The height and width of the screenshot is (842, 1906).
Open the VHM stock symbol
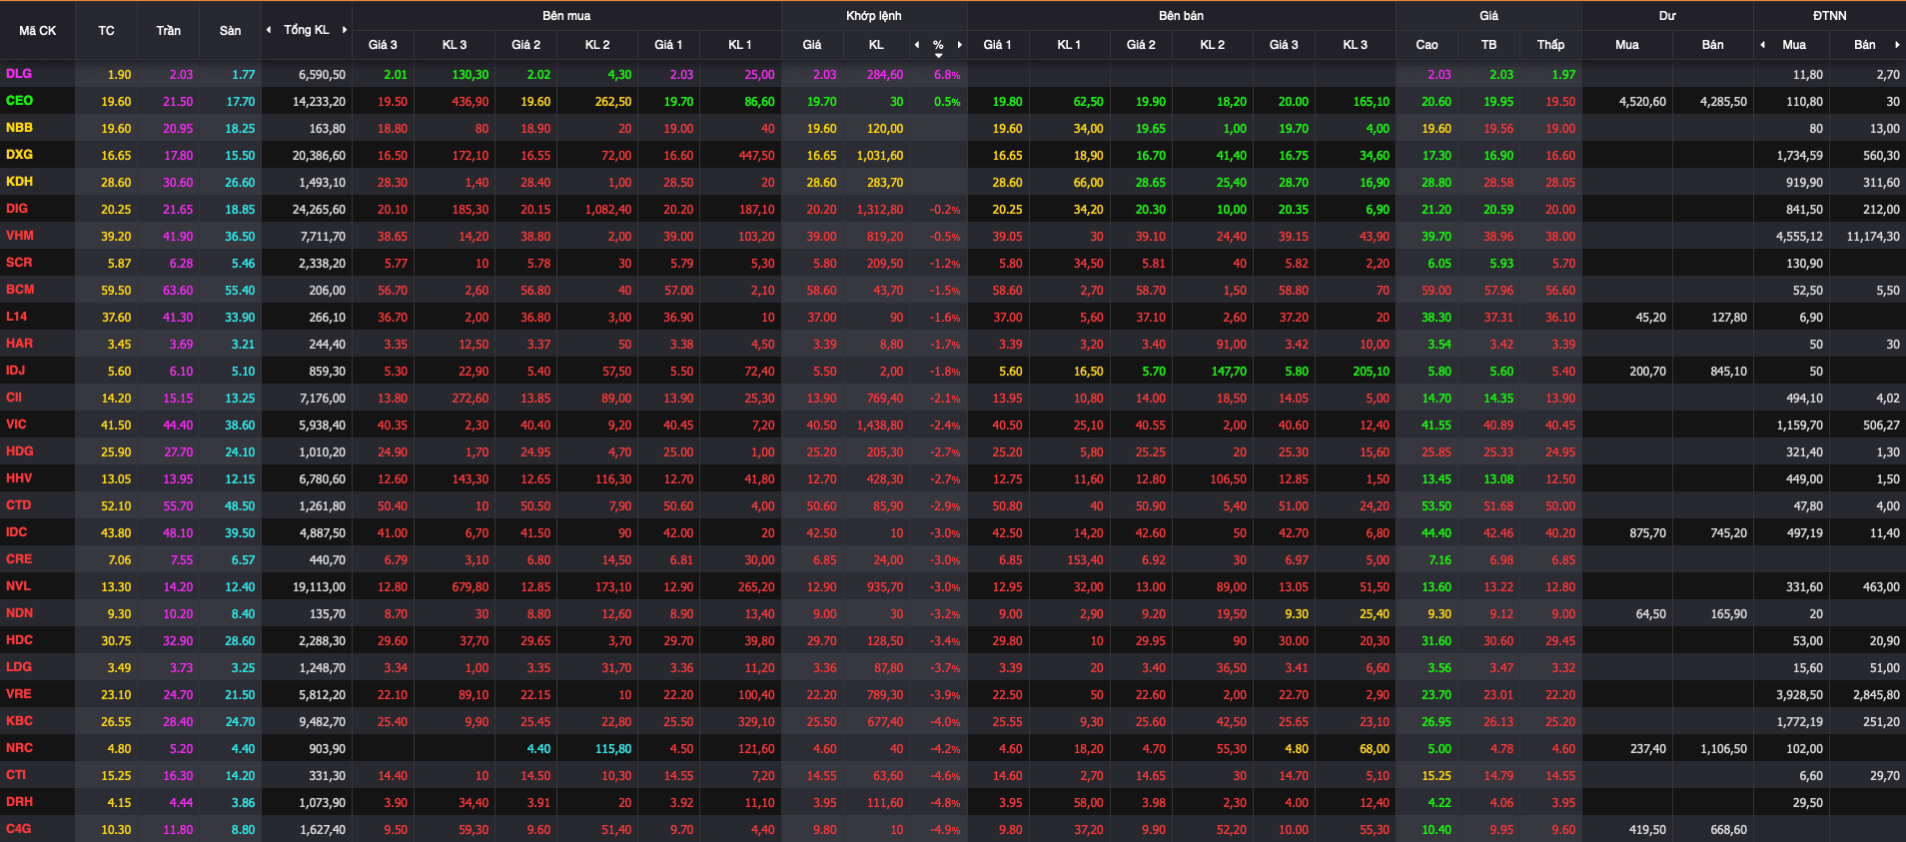pyautogui.click(x=20, y=236)
